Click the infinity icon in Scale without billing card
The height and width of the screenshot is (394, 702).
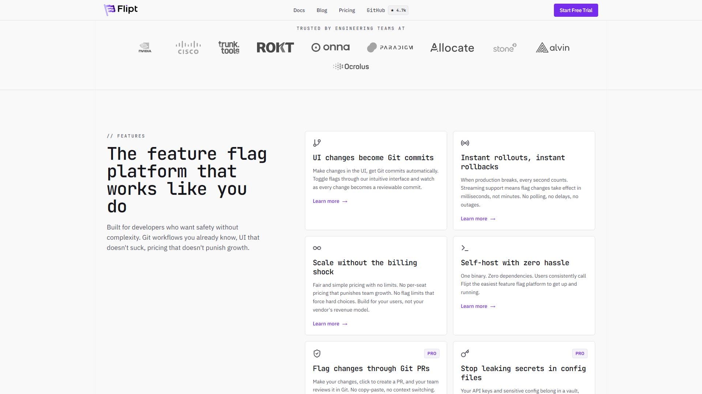pos(317,248)
